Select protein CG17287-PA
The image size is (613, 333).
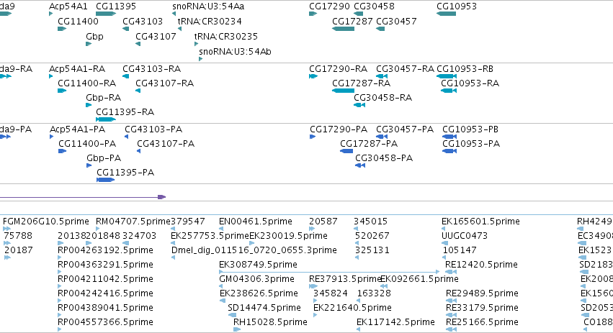tap(369, 144)
